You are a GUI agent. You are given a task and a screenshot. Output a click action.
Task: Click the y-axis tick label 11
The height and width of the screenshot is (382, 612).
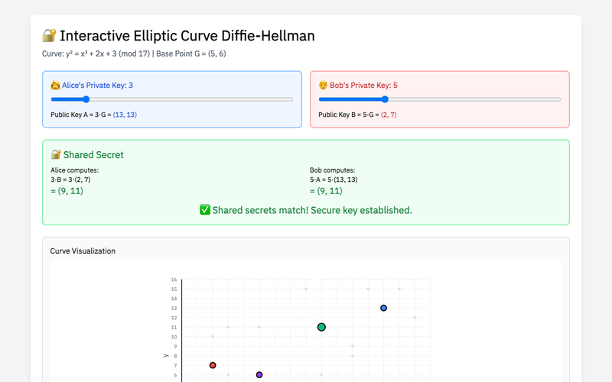(174, 328)
